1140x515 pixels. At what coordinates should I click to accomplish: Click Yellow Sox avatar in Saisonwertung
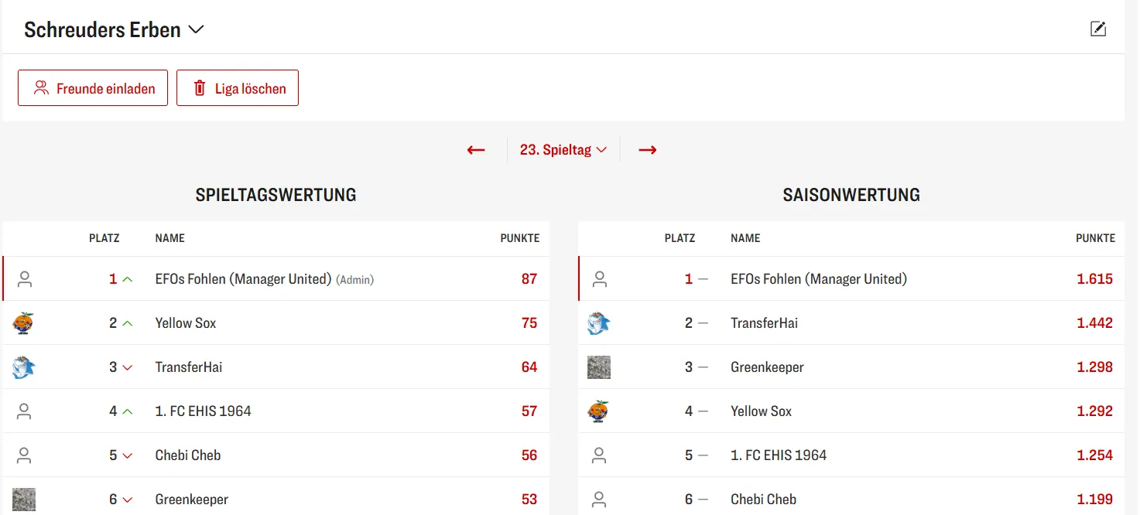tap(599, 411)
